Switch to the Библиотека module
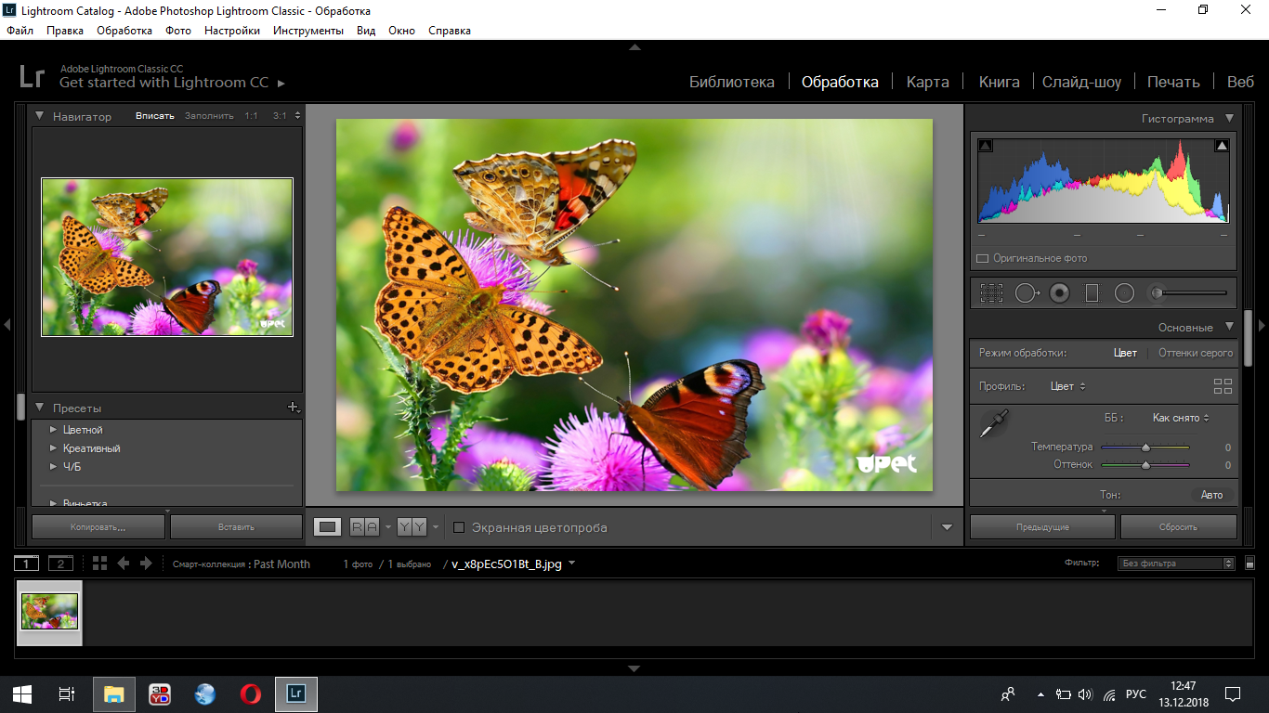The image size is (1269, 713). [x=731, y=82]
